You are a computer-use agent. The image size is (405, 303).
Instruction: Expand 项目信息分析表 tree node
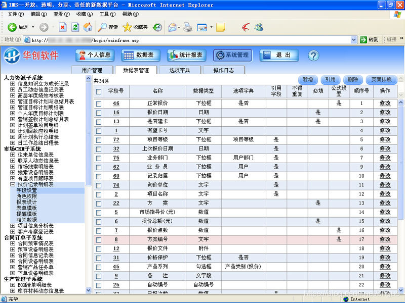coord(12,226)
